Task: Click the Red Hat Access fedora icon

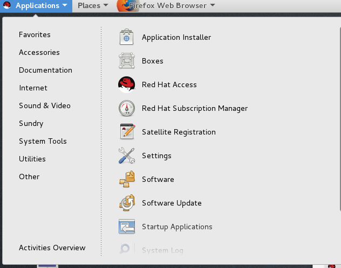Action: (x=127, y=84)
